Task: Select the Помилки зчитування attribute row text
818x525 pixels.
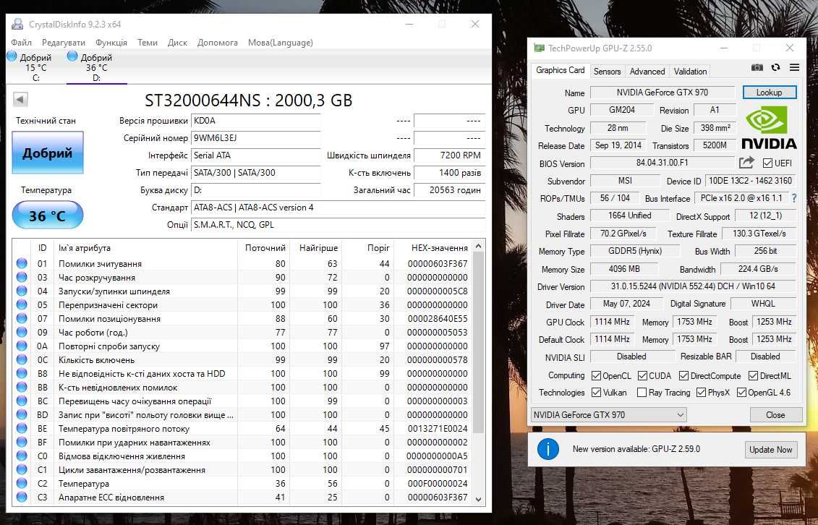Action: [100, 264]
